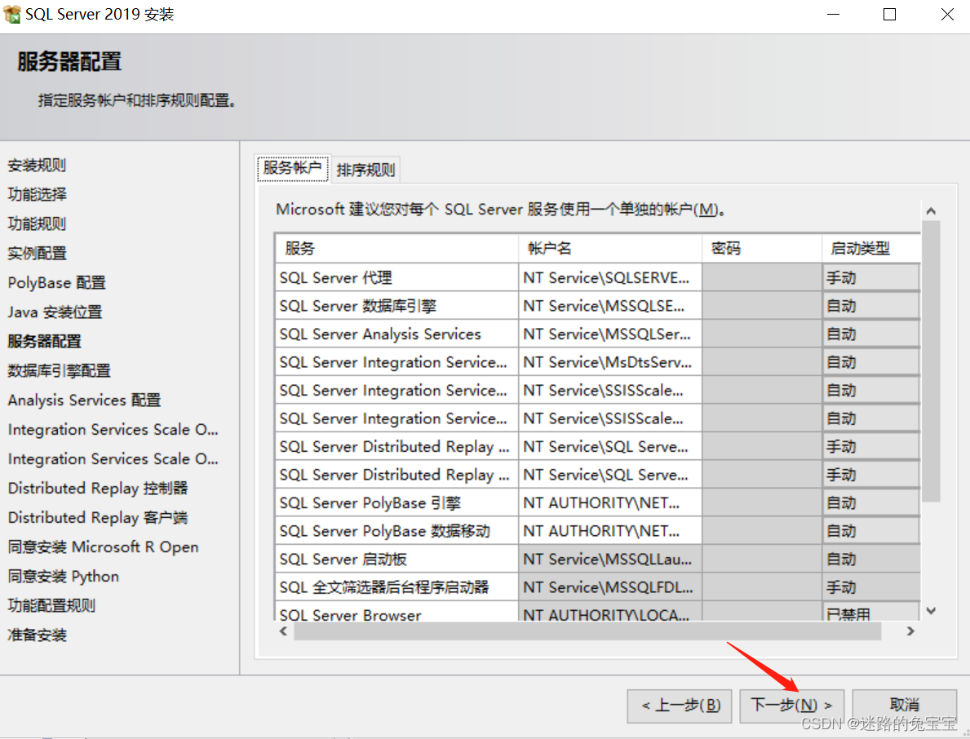Open startup type for SQL Server Analysis Services

click(x=871, y=334)
